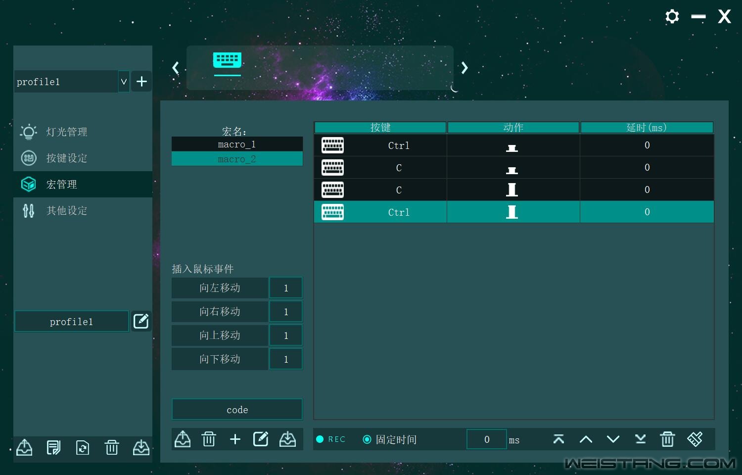742x475 pixels.
Task: Open profile1 combo box field
Action: tap(66, 81)
